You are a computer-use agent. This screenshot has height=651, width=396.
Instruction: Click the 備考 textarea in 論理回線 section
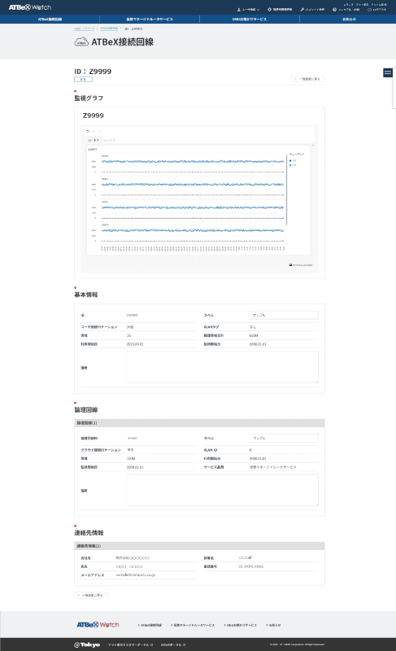point(222,490)
